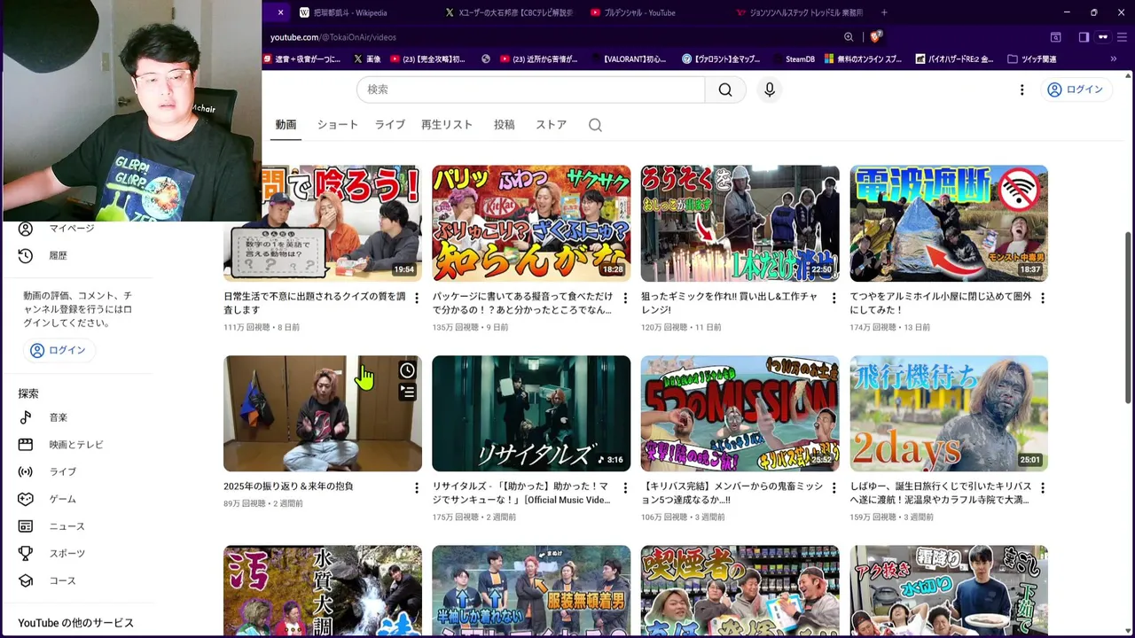Viewport: 1135px width, 638px height.
Task: Close the active browser tab
Action: coord(280,12)
